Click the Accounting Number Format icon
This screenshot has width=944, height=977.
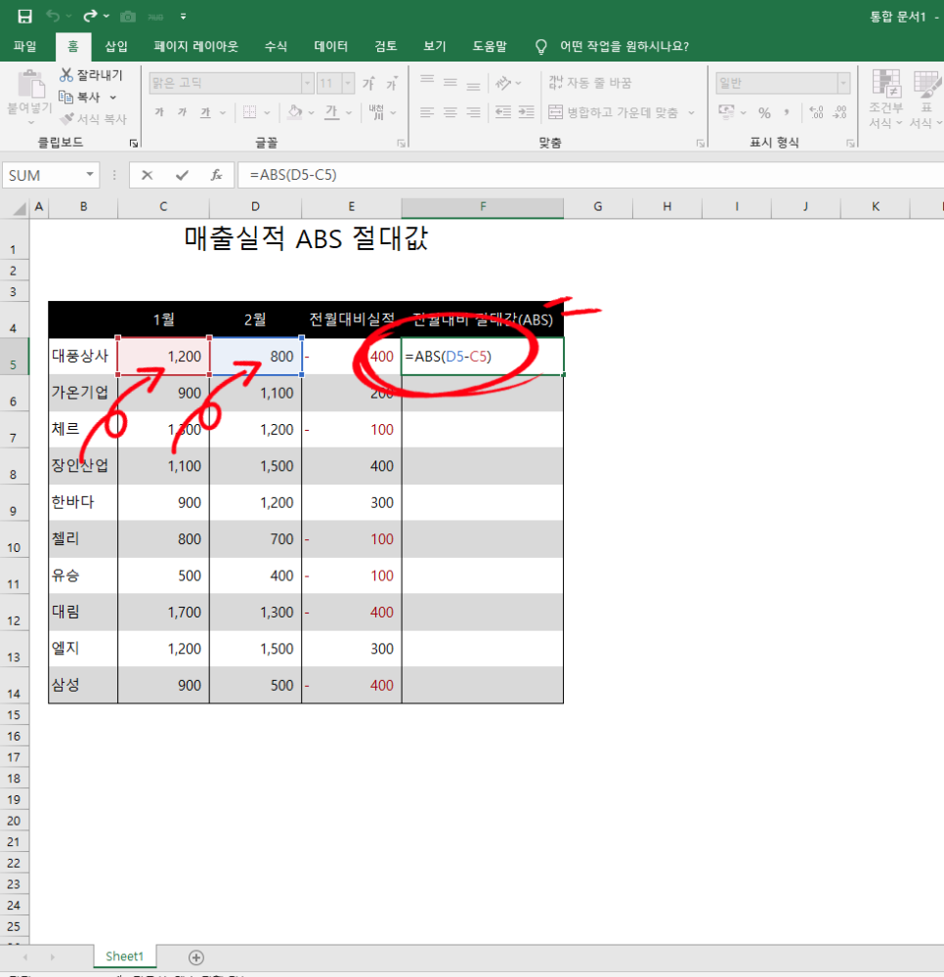coord(726,112)
